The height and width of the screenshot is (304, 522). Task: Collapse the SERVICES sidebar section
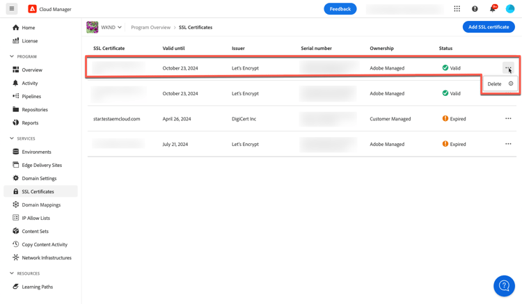(x=12, y=138)
